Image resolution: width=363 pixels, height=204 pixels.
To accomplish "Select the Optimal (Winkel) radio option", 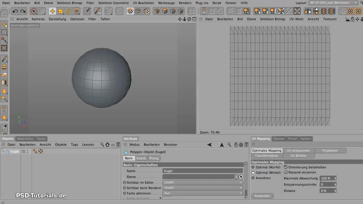I will (253, 173).
